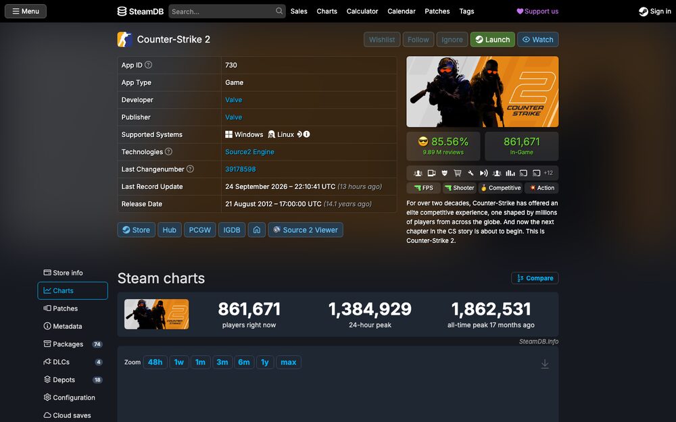Open the Patches sidebar section
This screenshot has height=422, width=676.
click(72, 309)
